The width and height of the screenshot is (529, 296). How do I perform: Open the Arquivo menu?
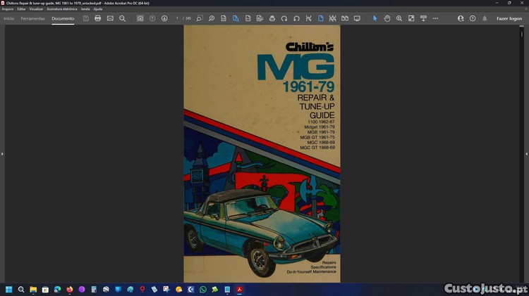8,9
